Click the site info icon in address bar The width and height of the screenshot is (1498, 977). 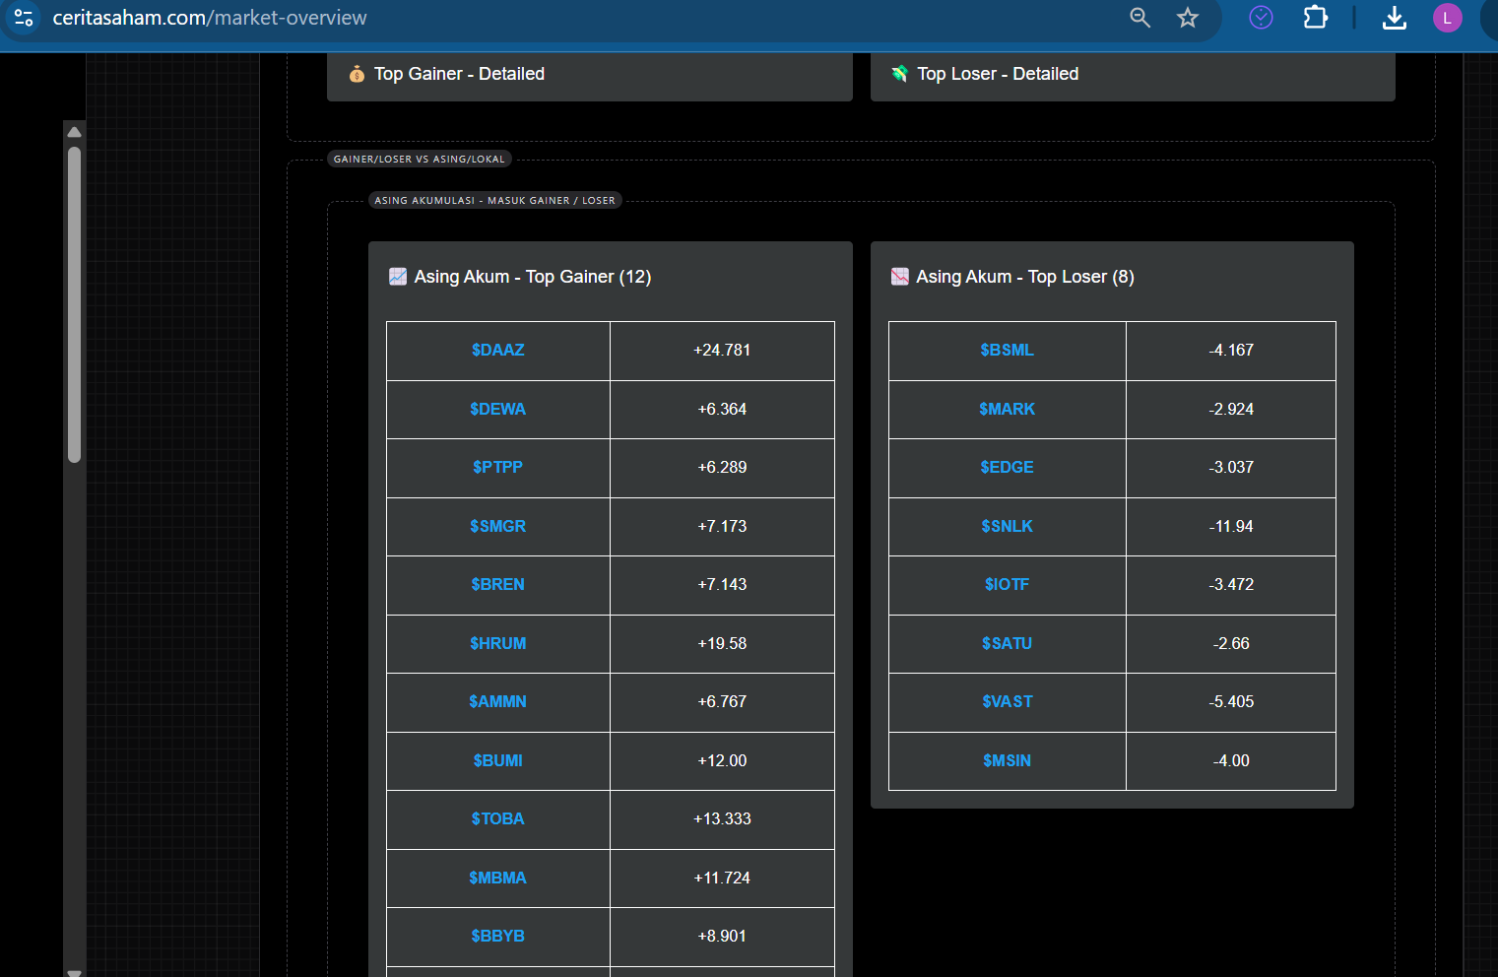(24, 18)
